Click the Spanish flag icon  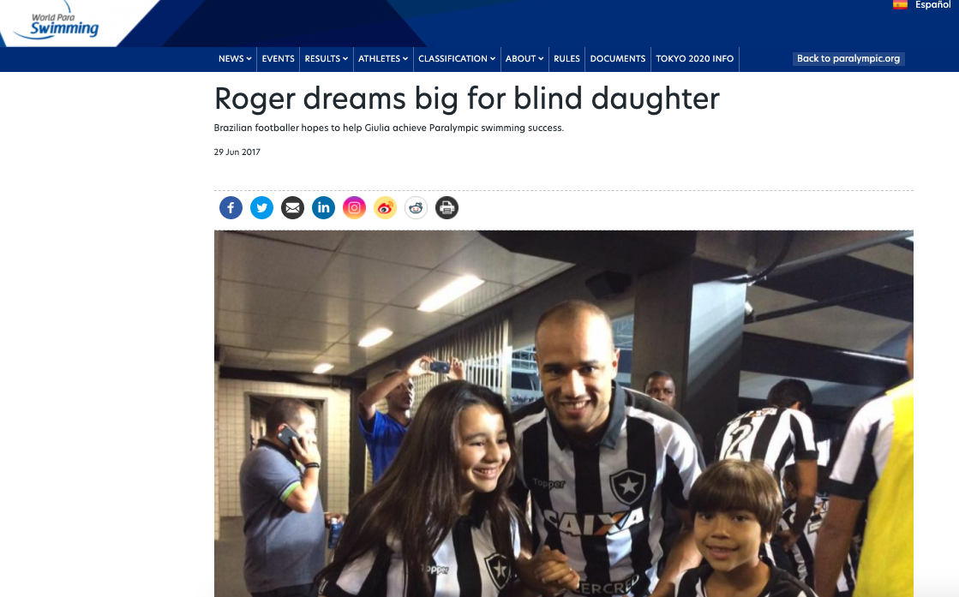point(900,5)
